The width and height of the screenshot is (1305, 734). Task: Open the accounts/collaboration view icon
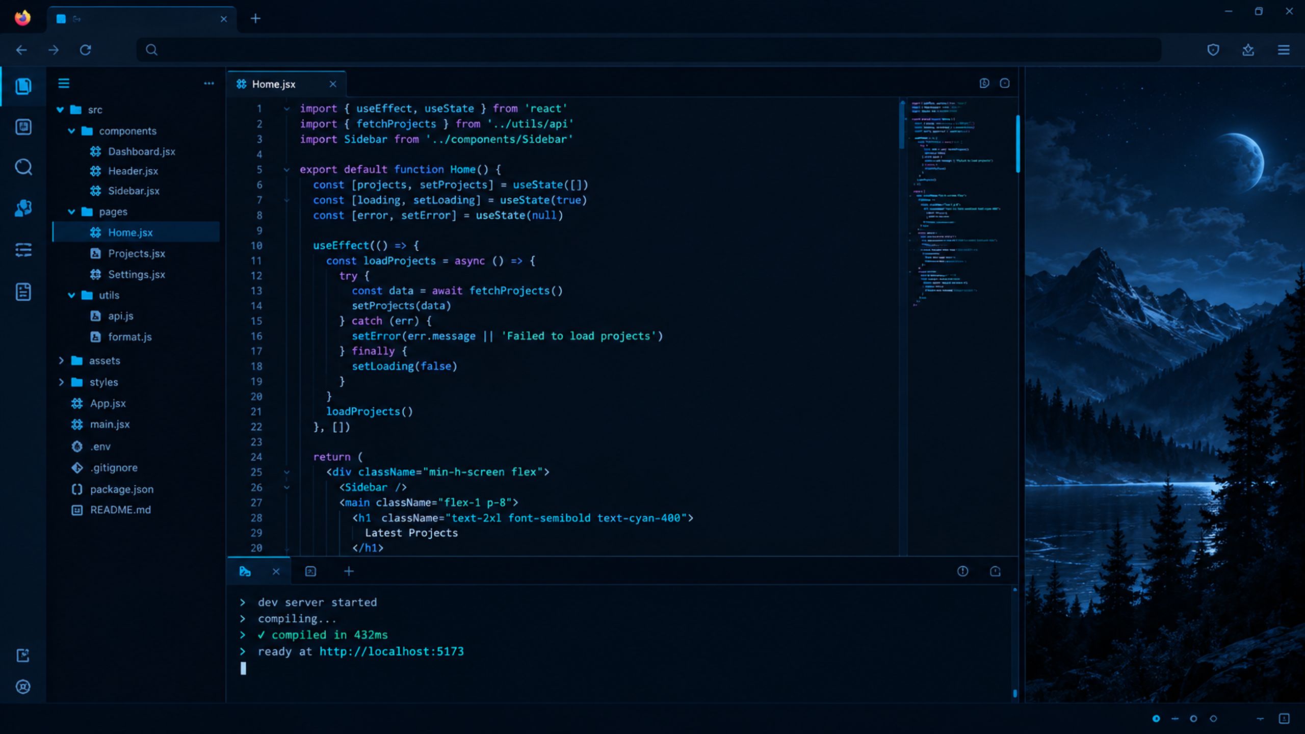23,208
